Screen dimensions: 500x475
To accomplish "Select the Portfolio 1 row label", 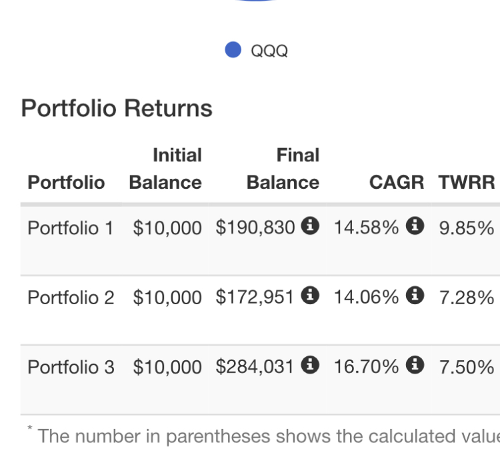I will [x=71, y=227].
